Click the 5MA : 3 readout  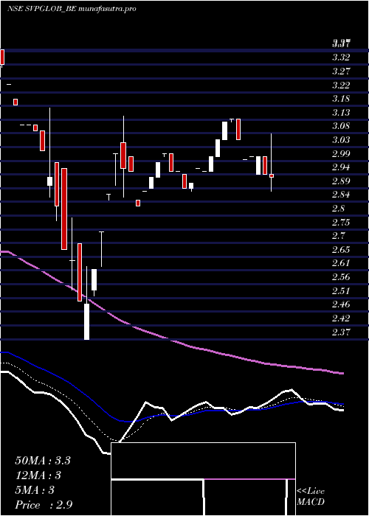(x=35, y=490)
